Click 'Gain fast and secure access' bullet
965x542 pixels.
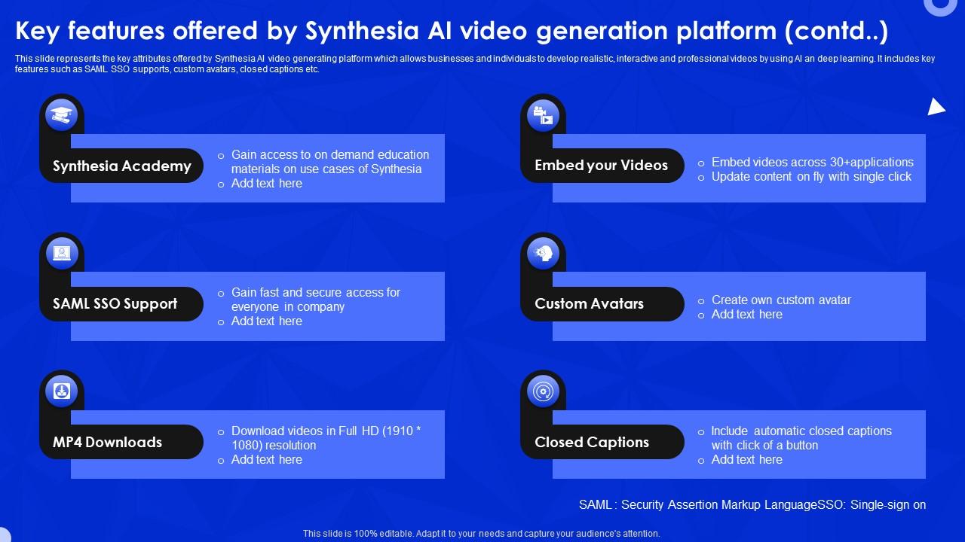[x=316, y=300]
